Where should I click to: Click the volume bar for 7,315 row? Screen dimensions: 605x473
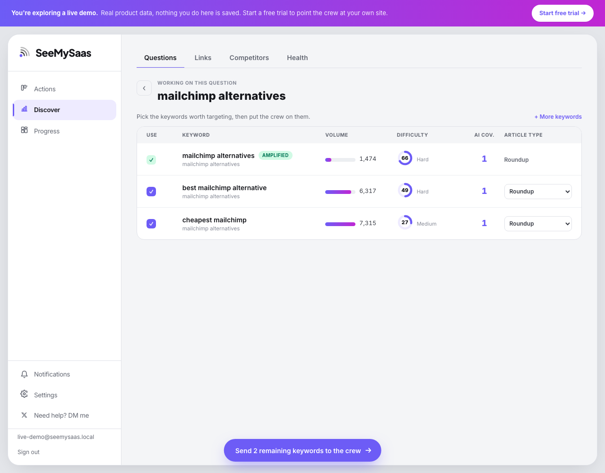pos(340,224)
